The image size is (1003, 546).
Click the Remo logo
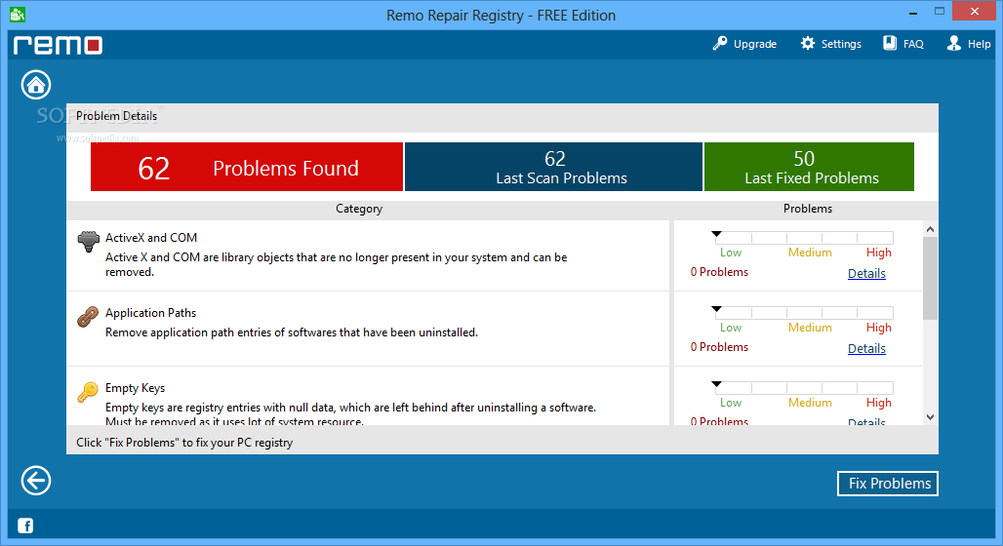pyautogui.click(x=59, y=46)
